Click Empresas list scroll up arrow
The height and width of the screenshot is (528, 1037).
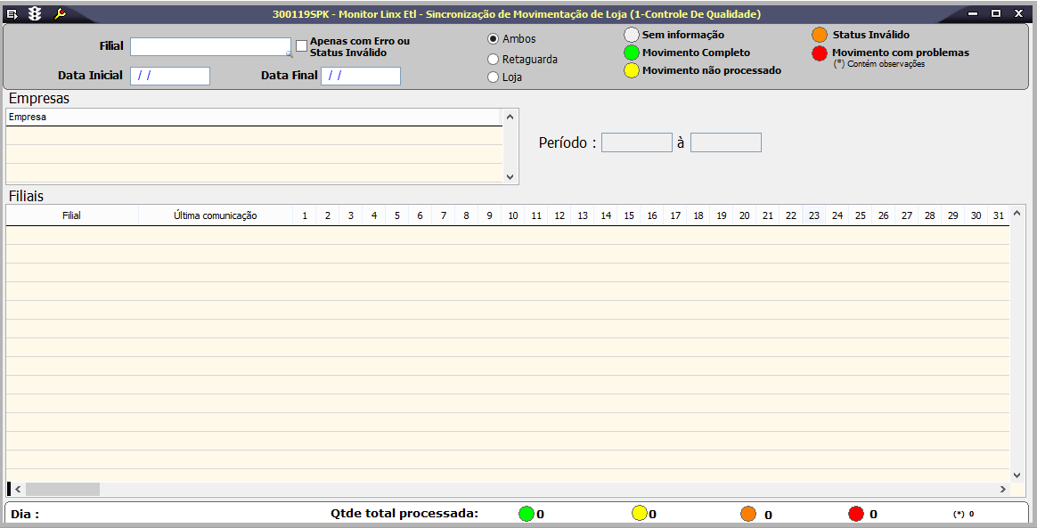tap(510, 117)
